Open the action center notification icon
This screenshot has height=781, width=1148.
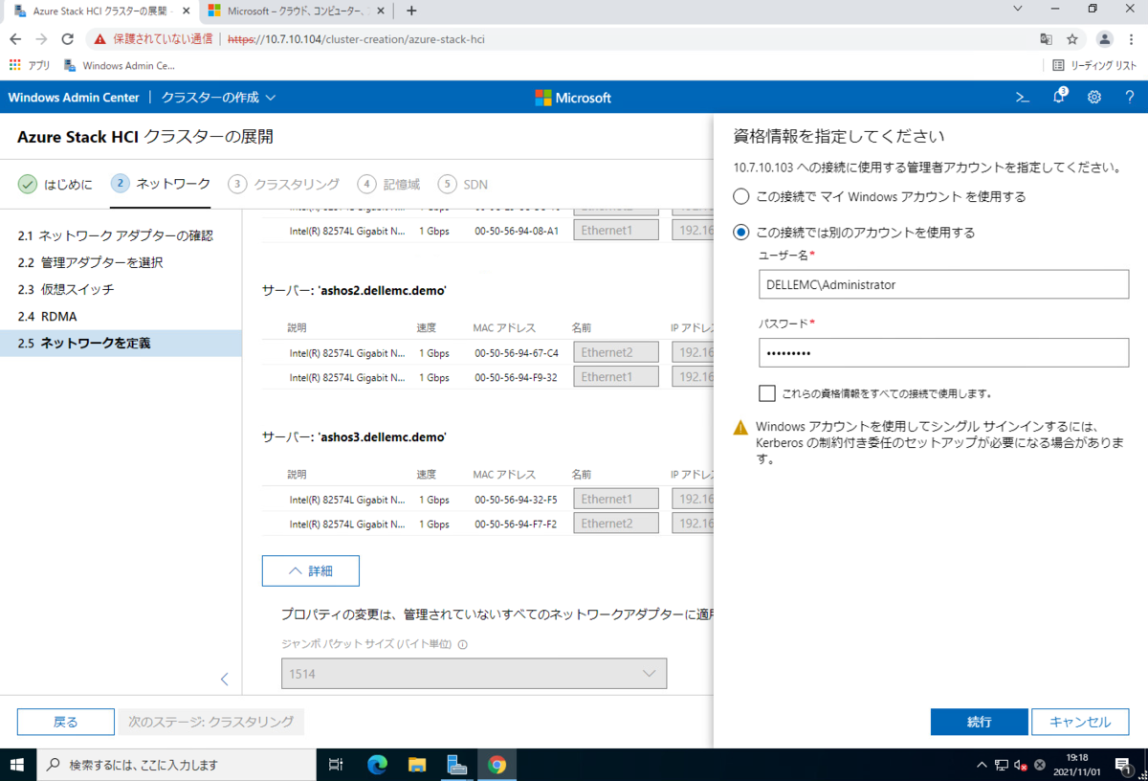[1124, 765]
